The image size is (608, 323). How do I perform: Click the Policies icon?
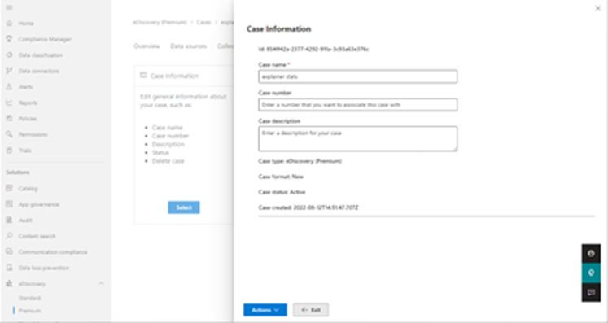pyautogui.click(x=9, y=119)
